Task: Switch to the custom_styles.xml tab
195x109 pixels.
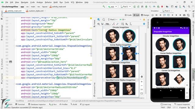Action: 36,11
